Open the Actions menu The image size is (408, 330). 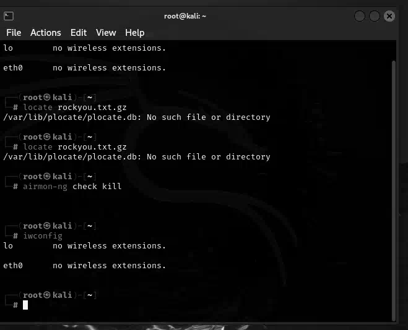(46, 33)
